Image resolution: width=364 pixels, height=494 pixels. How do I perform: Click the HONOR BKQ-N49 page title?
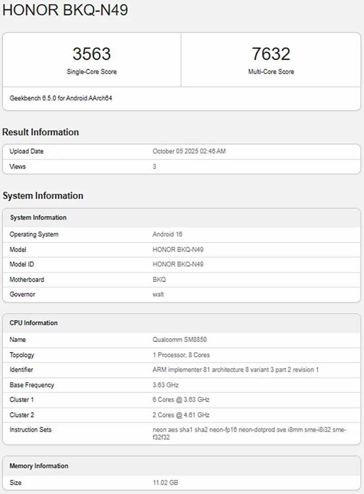65,10
